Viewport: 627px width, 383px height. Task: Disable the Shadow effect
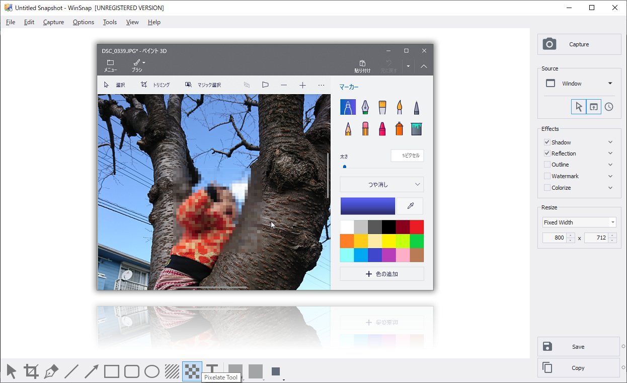click(x=547, y=142)
